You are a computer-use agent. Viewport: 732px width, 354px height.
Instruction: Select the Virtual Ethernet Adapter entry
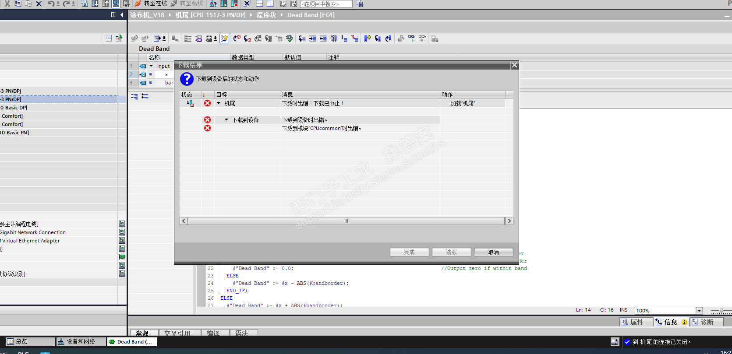30,241
